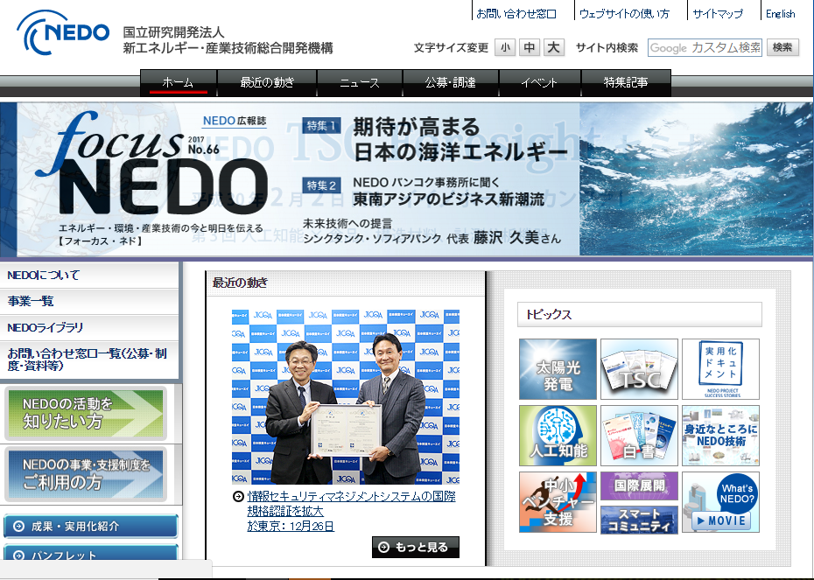The height and width of the screenshot is (580, 814).
Task: Open the 白書 topic tile
Action: point(639,436)
